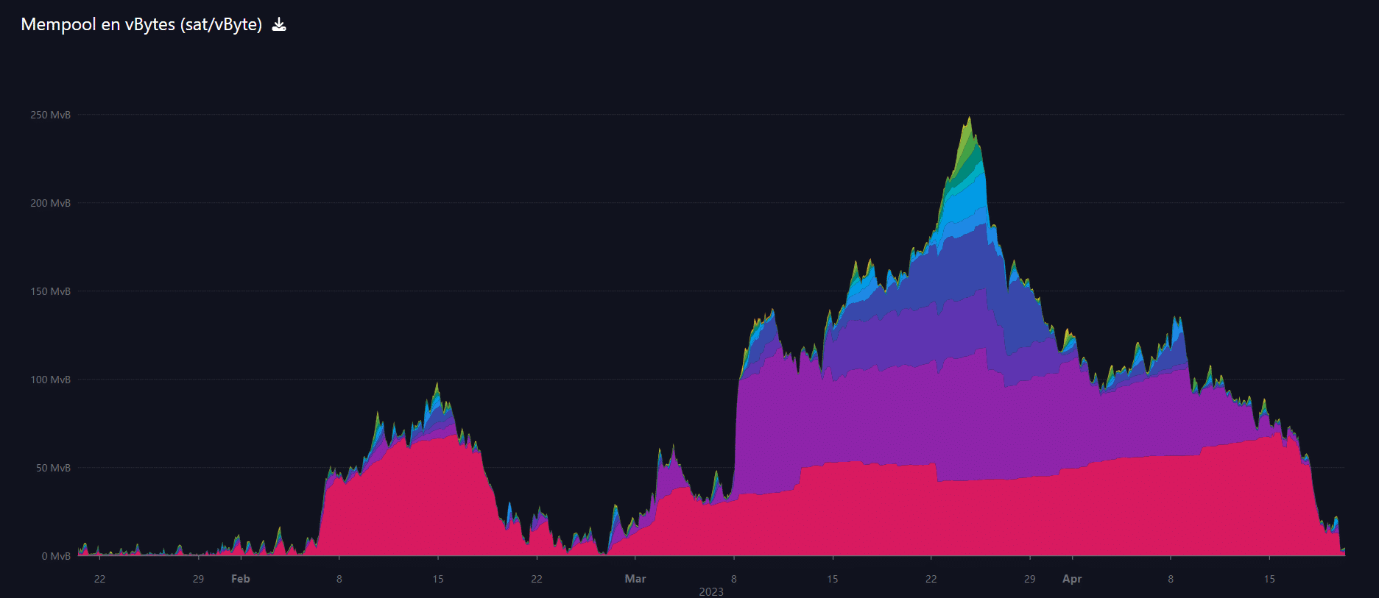Click the '200 MvB' y-axis label
Image resolution: width=1379 pixels, height=598 pixels.
pos(50,203)
